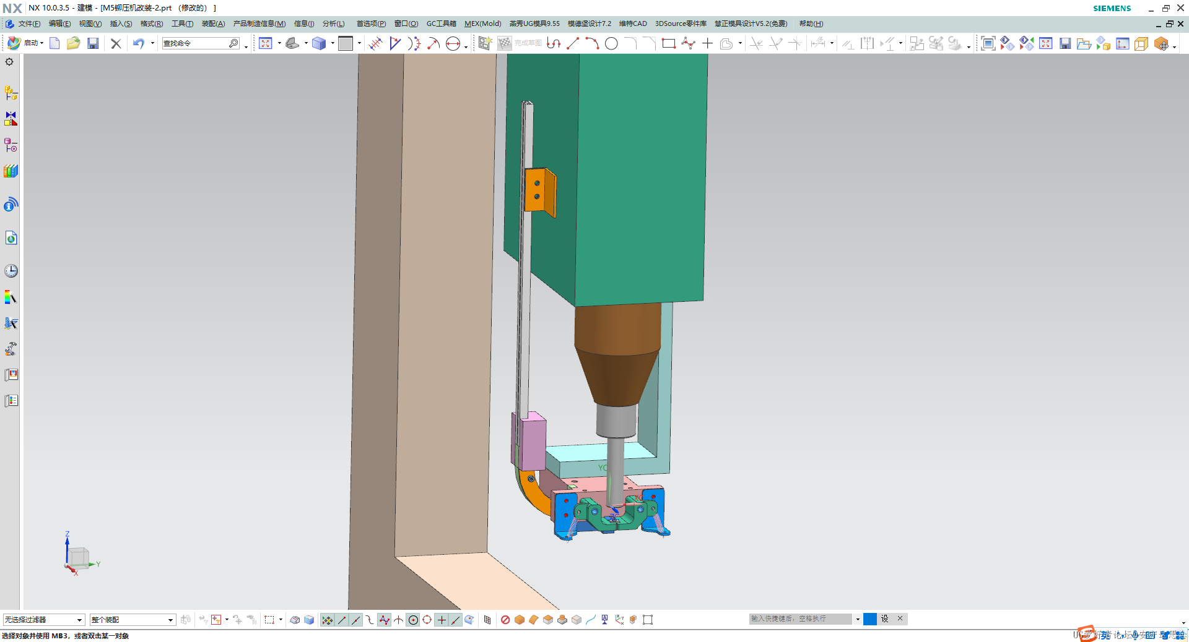Click the blue square swatch in bottom bar
The height and width of the screenshot is (642, 1189).
pyautogui.click(x=870, y=619)
